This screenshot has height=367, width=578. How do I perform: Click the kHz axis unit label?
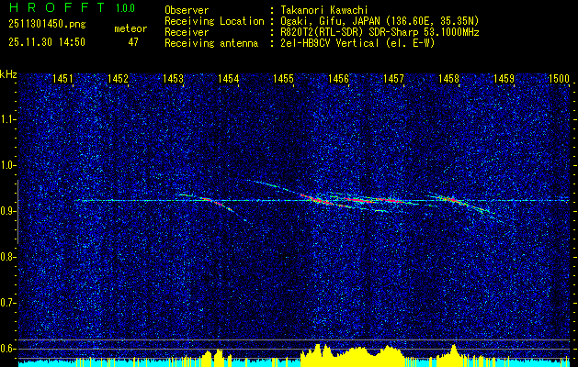8,74
